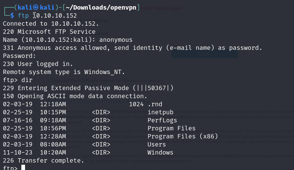Image resolution: width=294 pixels, height=170 pixels.
Task: Click the 220 Microsoft FTP Service banner
Action: (49, 32)
